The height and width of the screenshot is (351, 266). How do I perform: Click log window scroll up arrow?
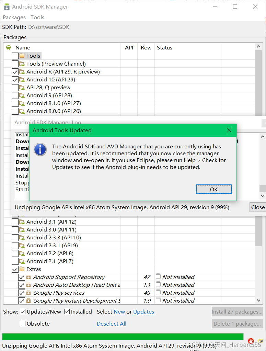263,137
